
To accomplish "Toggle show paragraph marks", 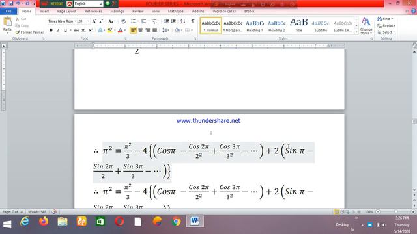I will pos(193,21).
